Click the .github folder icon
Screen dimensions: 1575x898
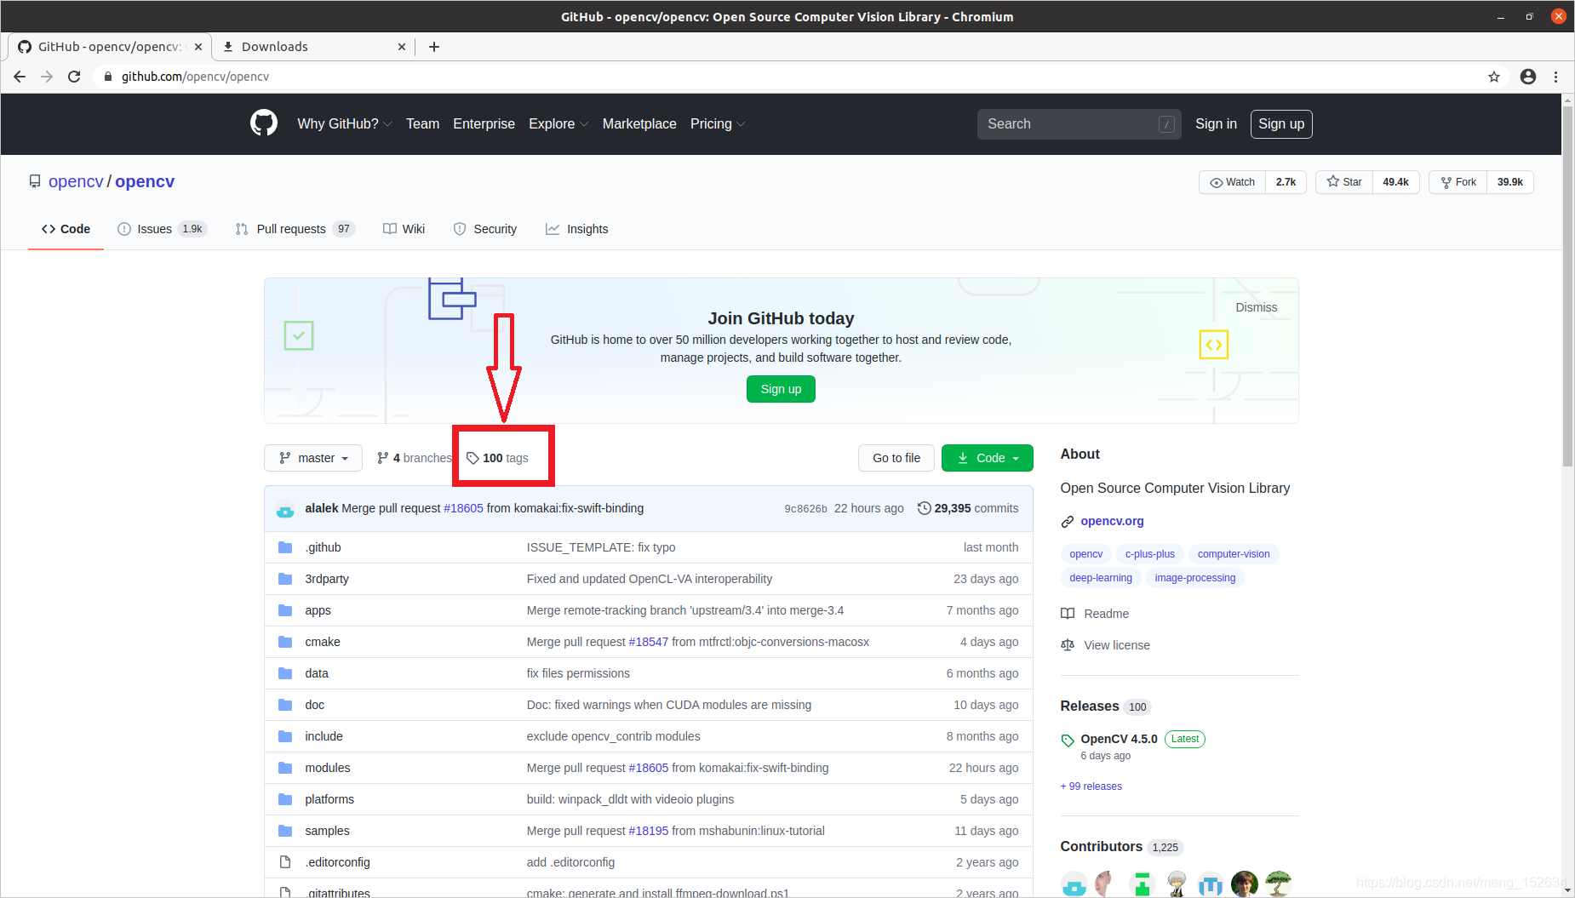[285, 547]
